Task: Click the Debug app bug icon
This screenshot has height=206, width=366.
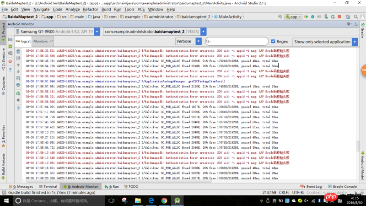Action: 312,17
